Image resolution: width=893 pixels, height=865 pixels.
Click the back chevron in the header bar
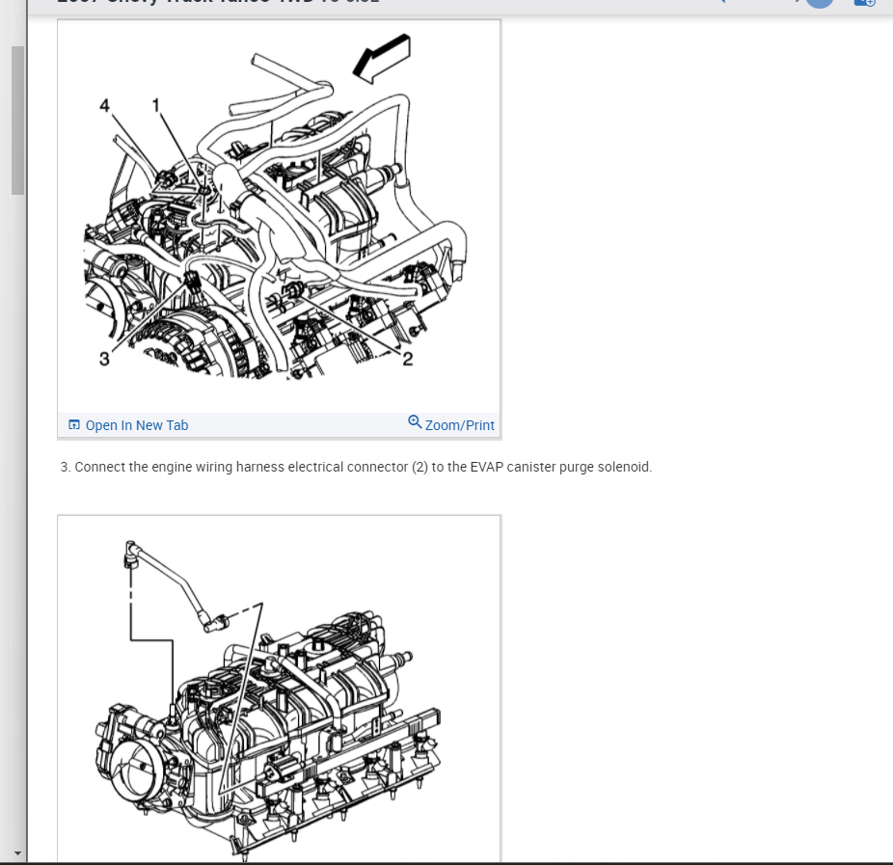click(722, 2)
